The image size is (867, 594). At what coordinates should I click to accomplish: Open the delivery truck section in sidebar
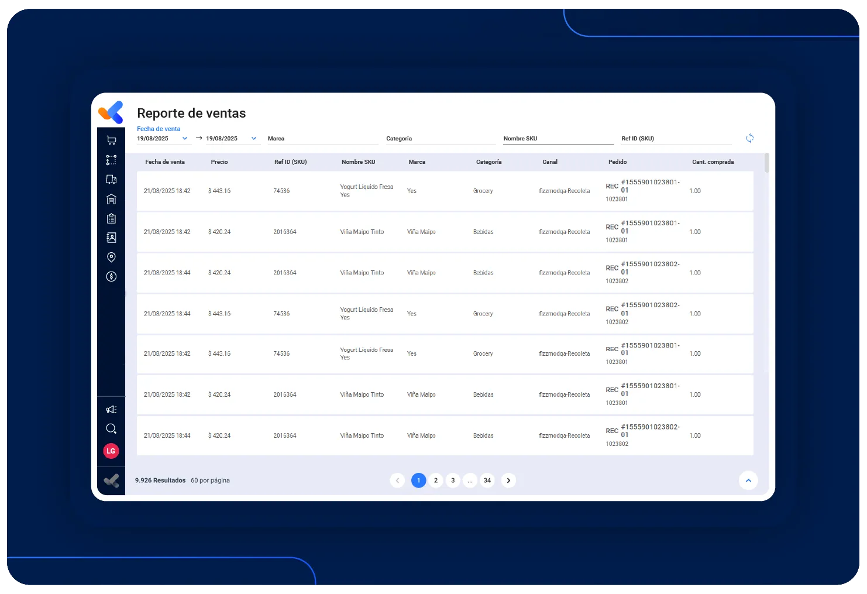(x=111, y=180)
